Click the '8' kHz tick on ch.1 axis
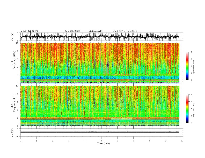205x158 pixels. tap(18, 51)
